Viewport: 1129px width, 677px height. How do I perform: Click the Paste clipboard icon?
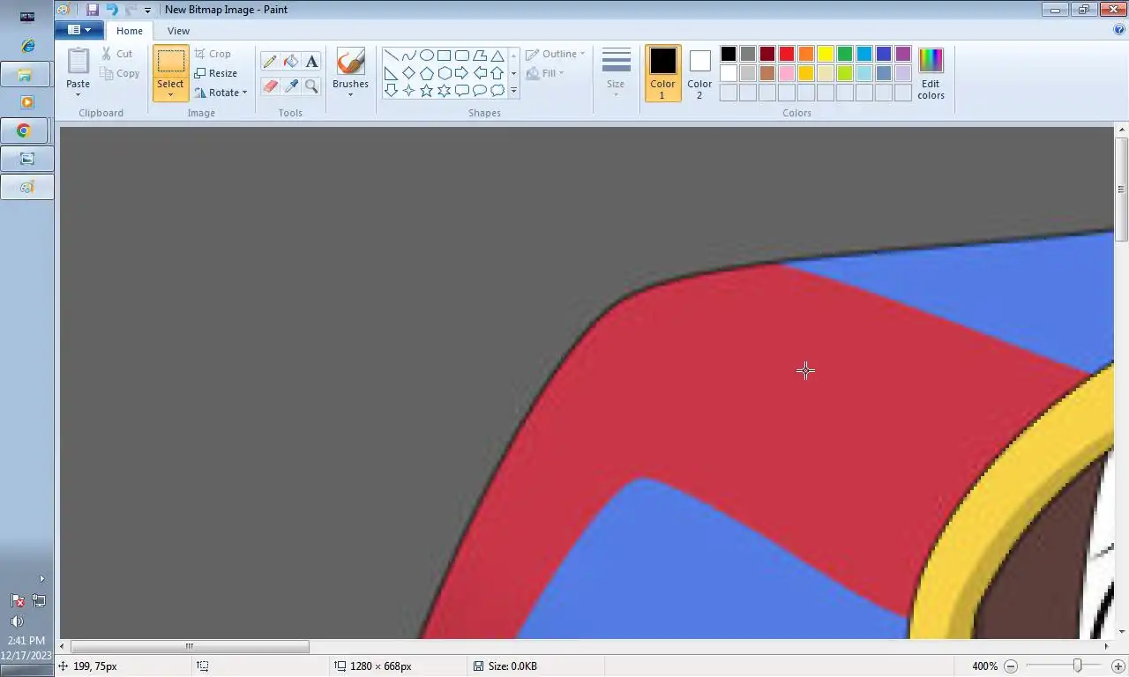pyautogui.click(x=78, y=62)
